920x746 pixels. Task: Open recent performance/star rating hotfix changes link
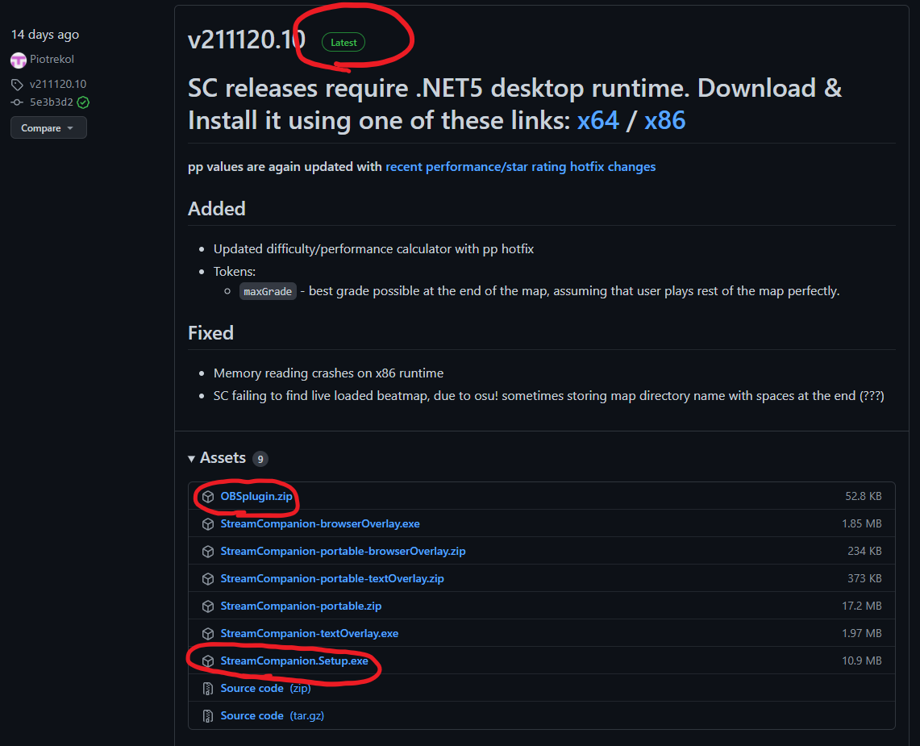coord(520,167)
